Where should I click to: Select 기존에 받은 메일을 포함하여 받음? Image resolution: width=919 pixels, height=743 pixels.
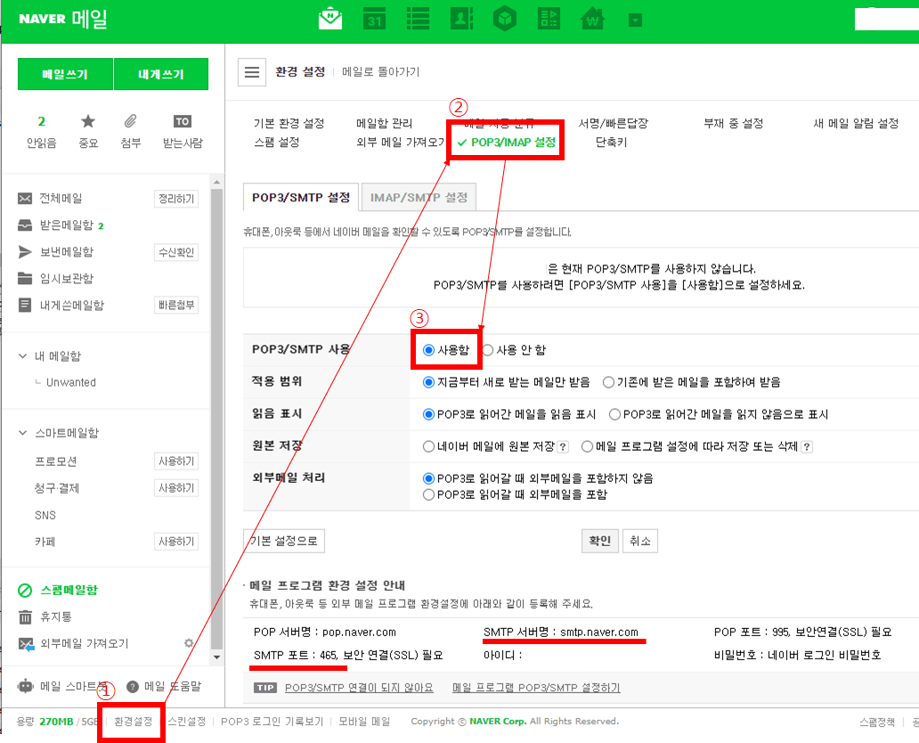pyautogui.click(x=608, y=382)
